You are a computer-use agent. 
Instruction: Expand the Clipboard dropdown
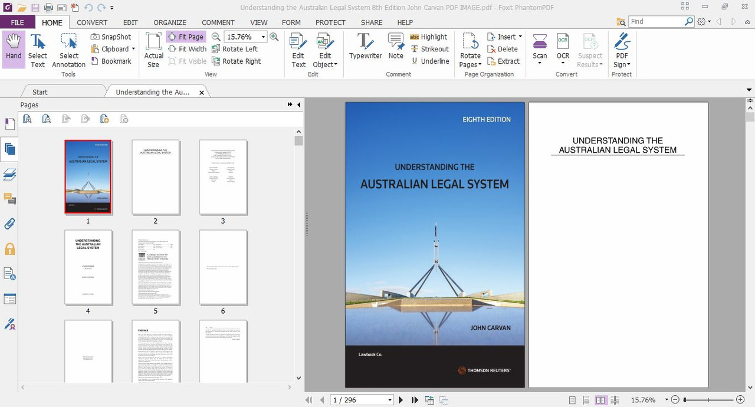133,49
